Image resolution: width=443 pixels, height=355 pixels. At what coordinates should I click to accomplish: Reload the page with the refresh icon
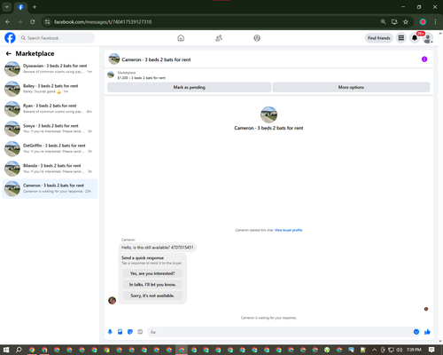tap(33, 21)
